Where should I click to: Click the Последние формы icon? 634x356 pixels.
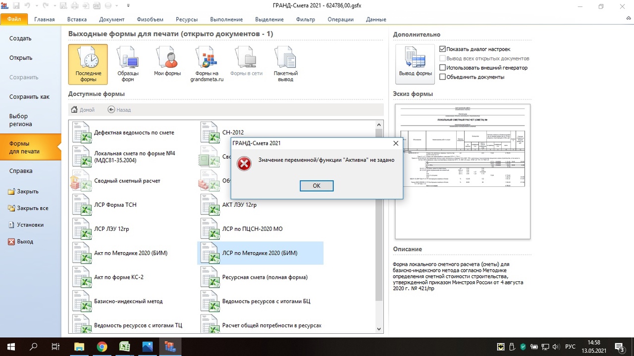(x=88, y=64)
